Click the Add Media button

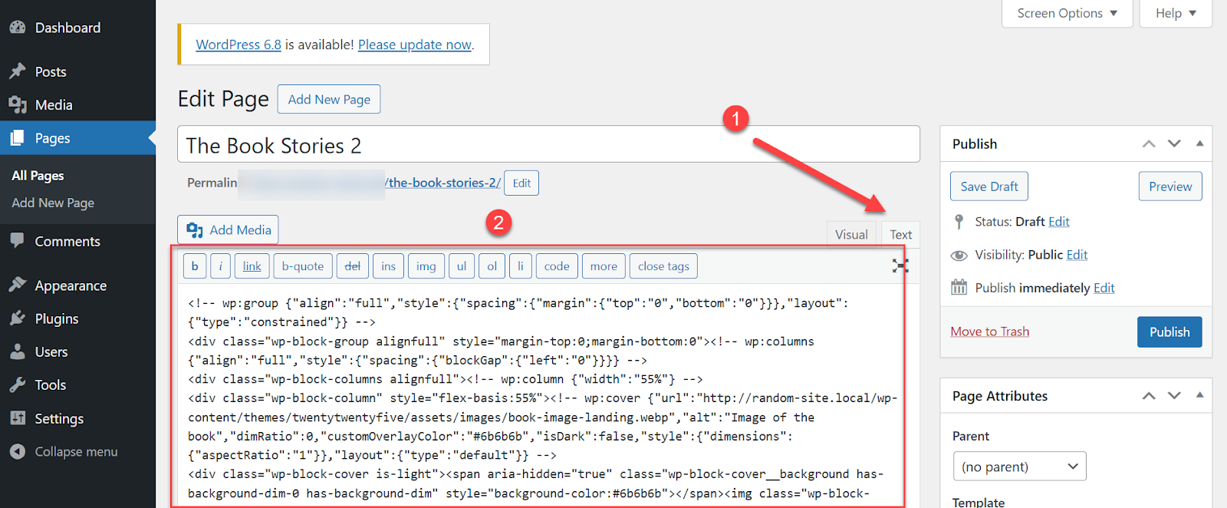click(229, 229)
